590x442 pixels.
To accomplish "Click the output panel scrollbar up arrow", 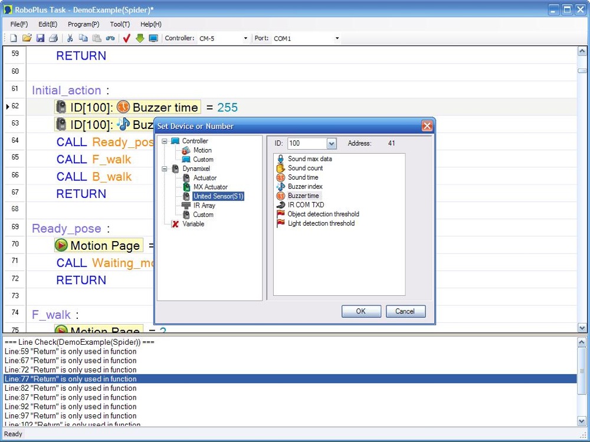I will [582, 342].
